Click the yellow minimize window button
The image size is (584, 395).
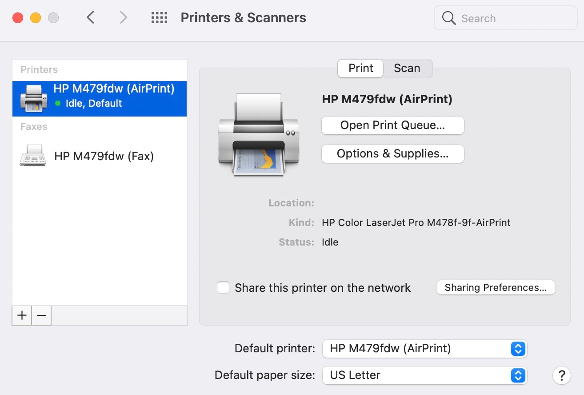[36, 18]
